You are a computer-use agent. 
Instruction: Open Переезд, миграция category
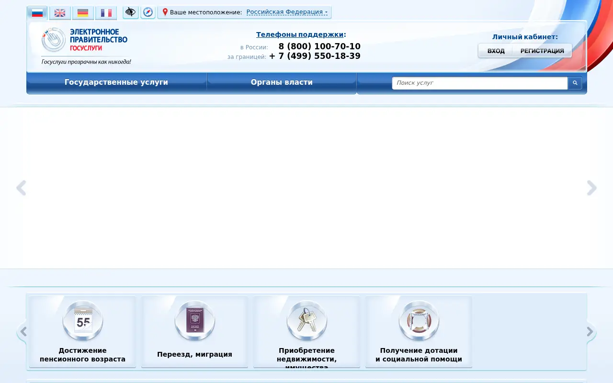point(194,354)
